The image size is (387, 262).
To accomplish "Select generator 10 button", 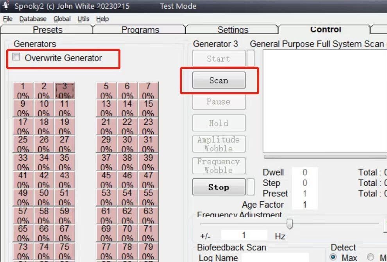I will (x=44, y=108).
